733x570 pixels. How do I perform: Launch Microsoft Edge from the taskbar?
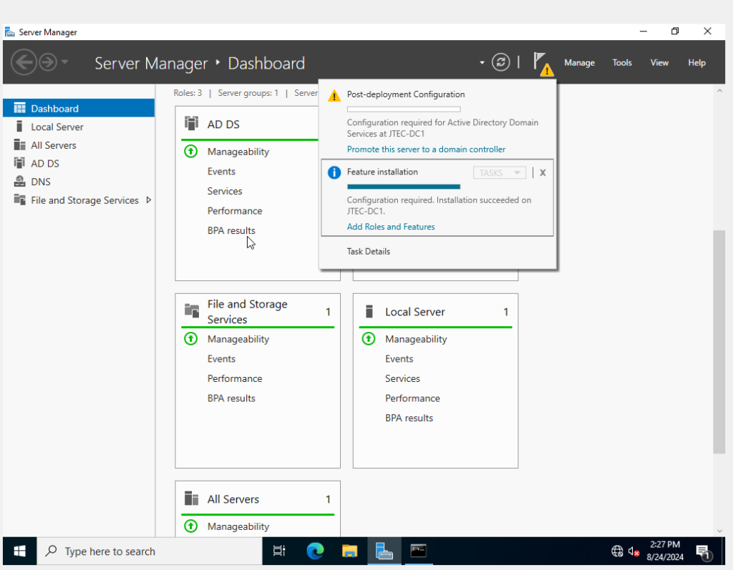tap(315, 551)
